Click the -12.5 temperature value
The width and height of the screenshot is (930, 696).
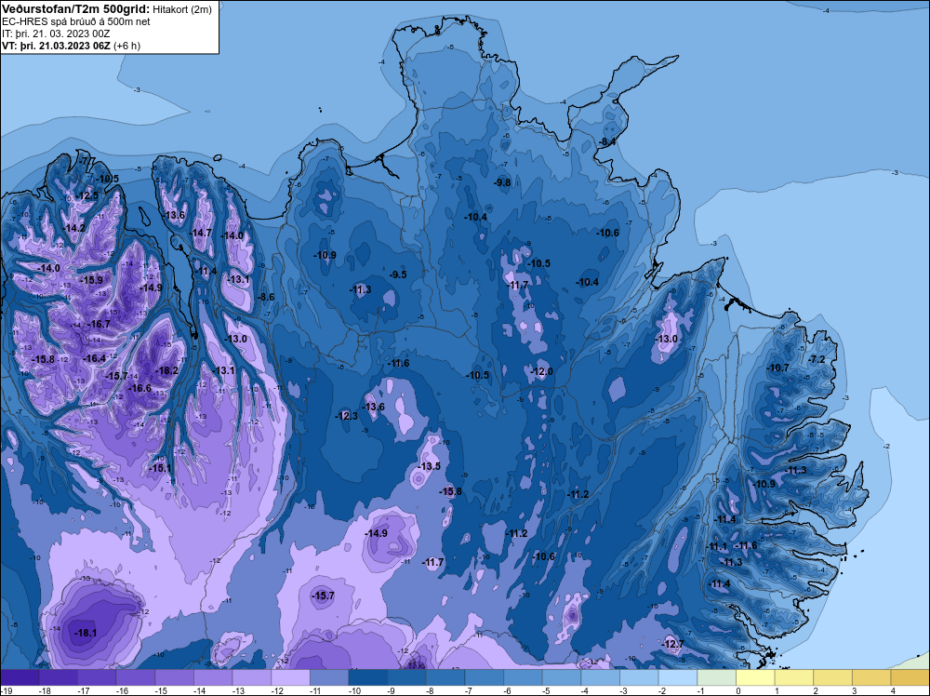pyautogui.click(x=87, y=195)
